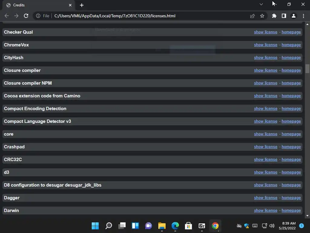Open CRC32C homepage

click(x=291, y=160)
